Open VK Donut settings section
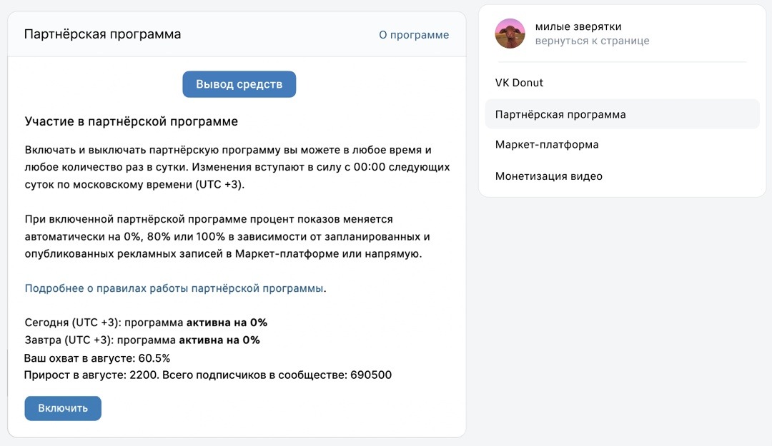 (x=520, y=83)
